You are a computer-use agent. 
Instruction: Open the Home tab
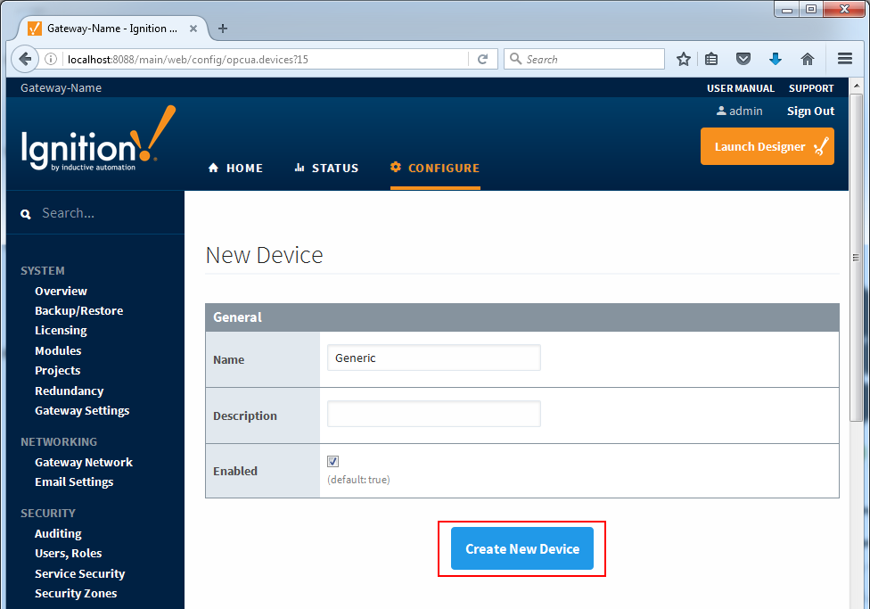pyautogui.click(x=235, y=168)
